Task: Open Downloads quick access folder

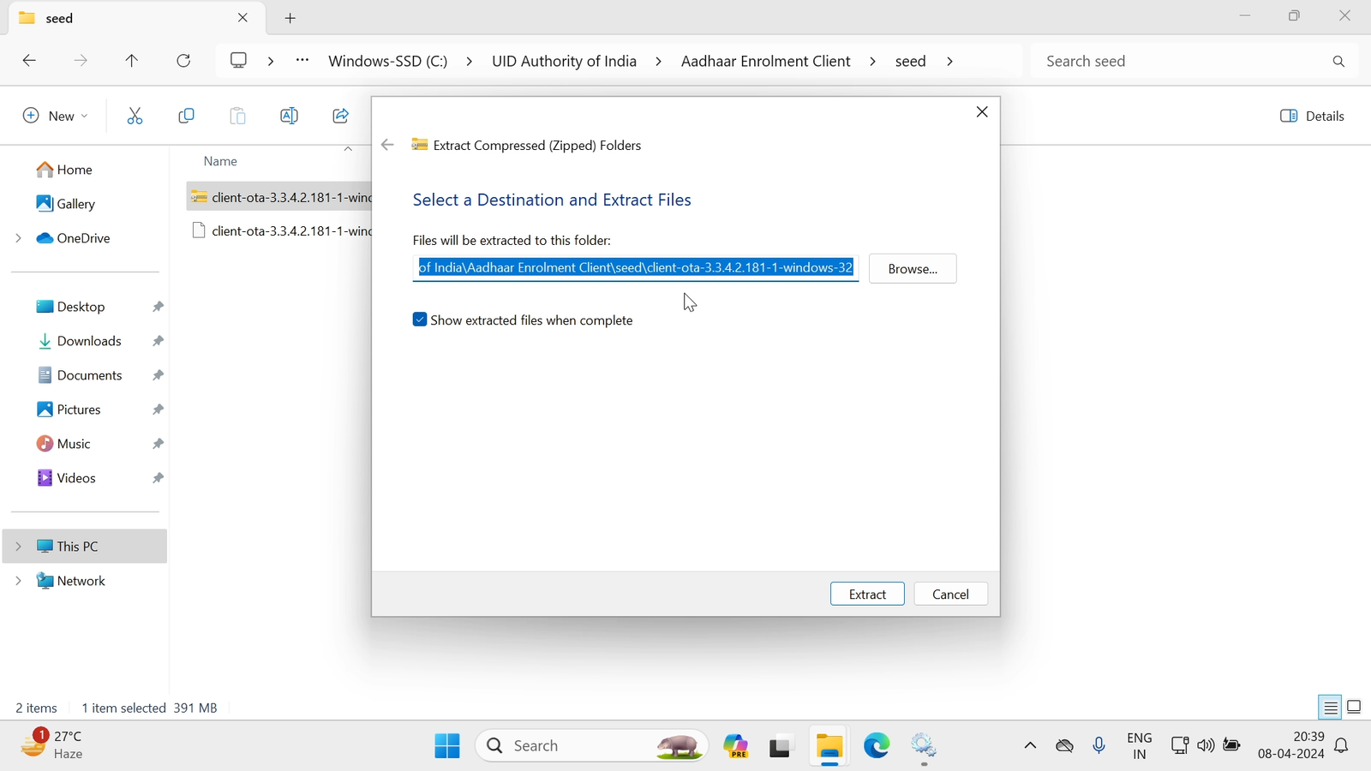Action: [x=80, y=341]
